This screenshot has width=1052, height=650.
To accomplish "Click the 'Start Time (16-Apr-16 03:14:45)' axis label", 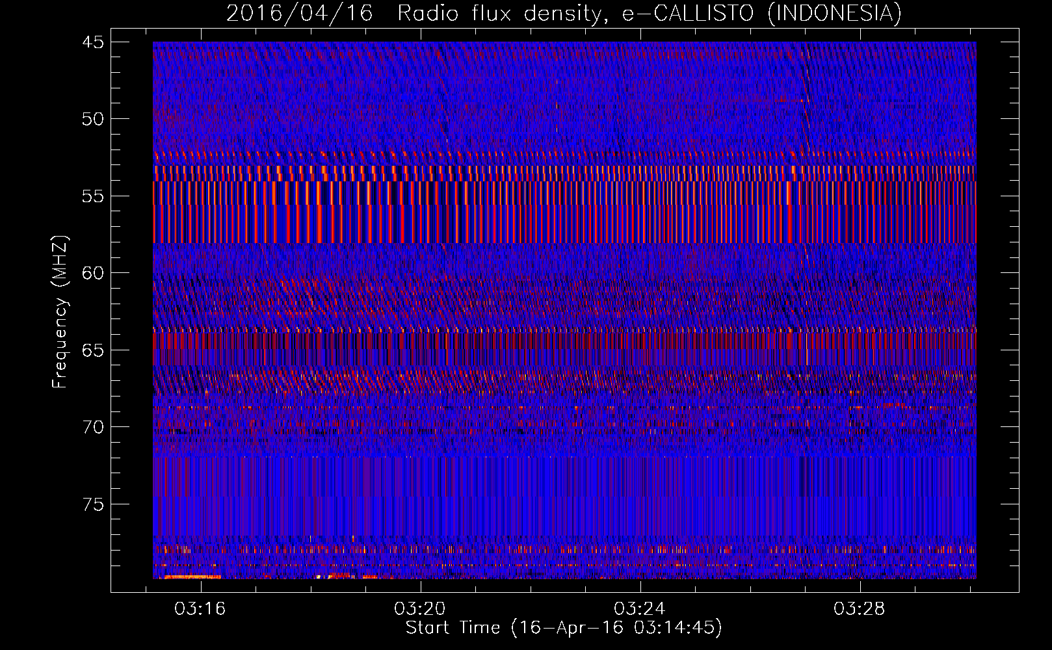I will coord(564,628).
